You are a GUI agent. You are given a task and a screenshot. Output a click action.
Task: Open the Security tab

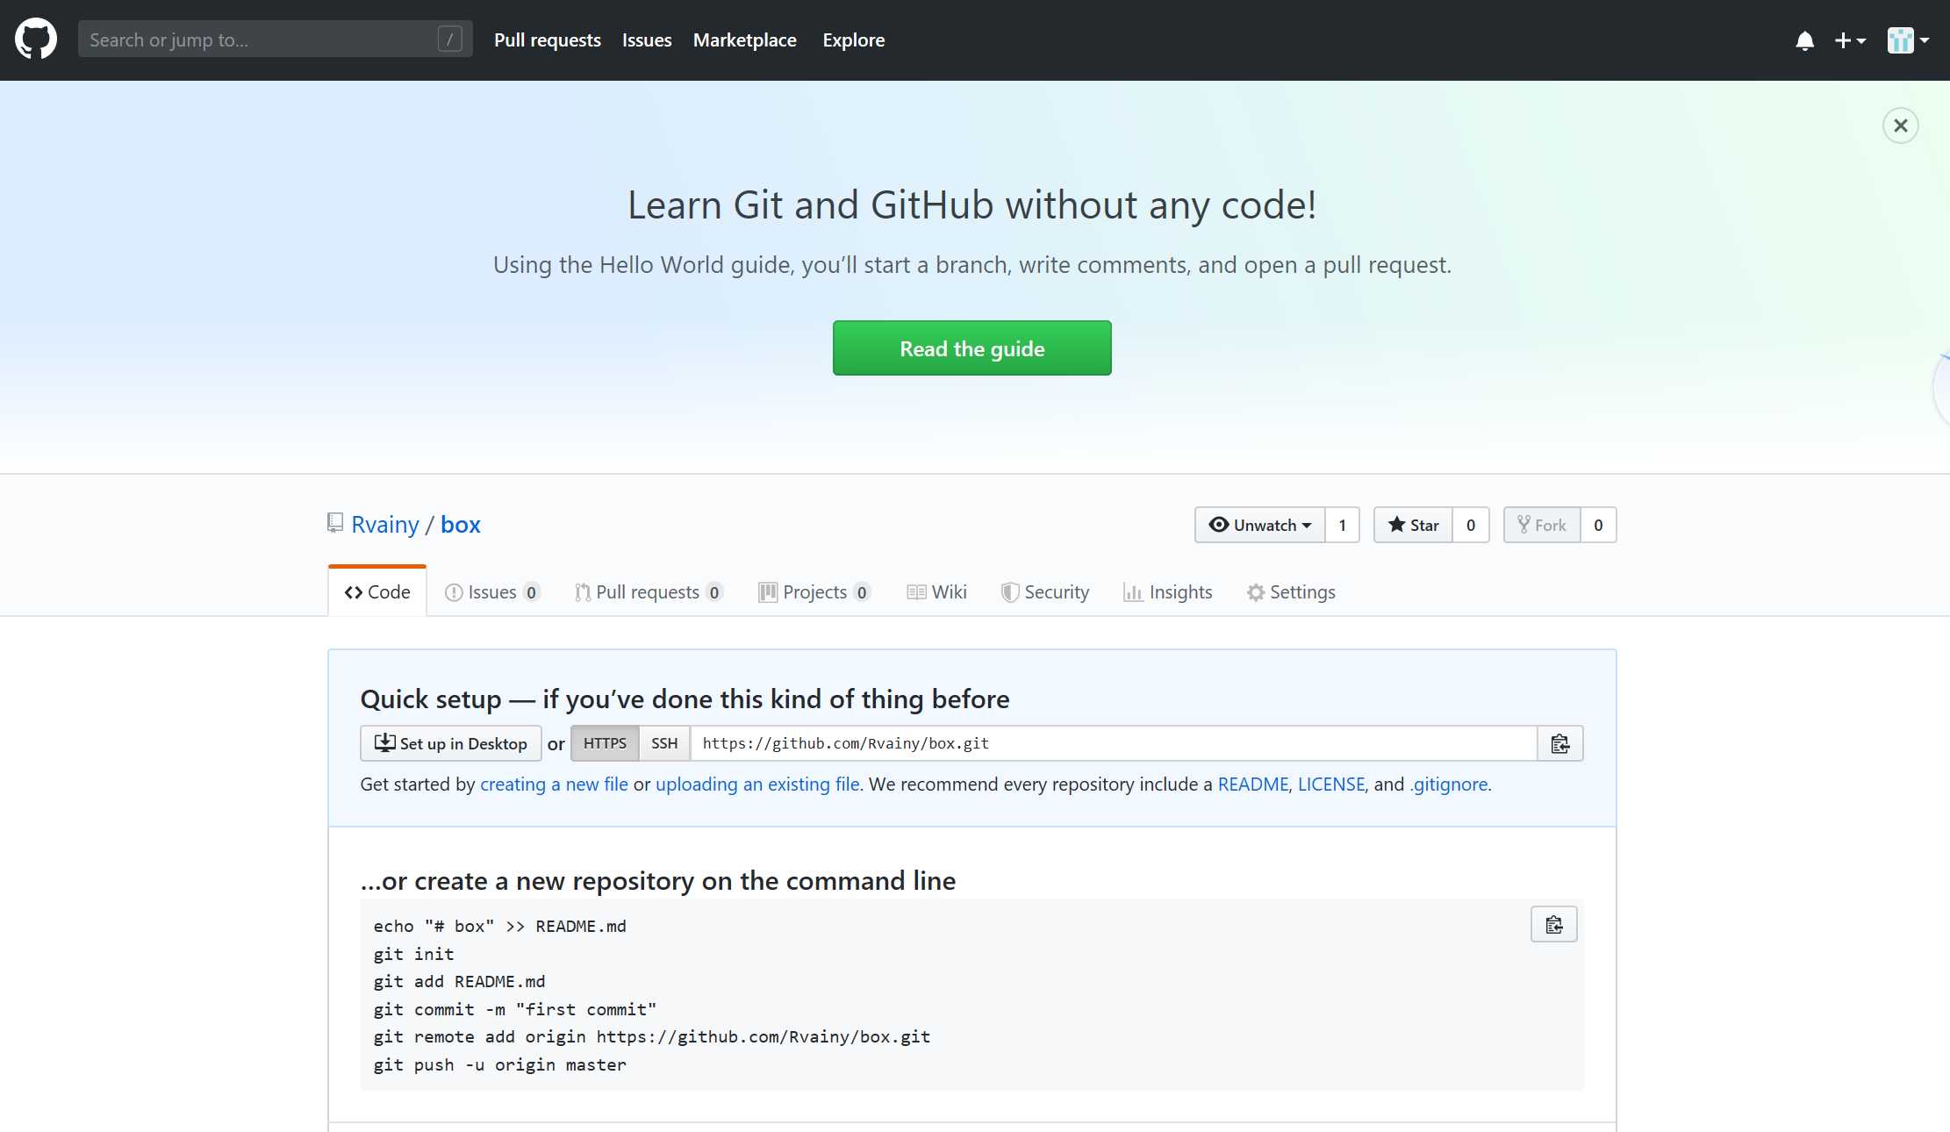click(1045, 592)
